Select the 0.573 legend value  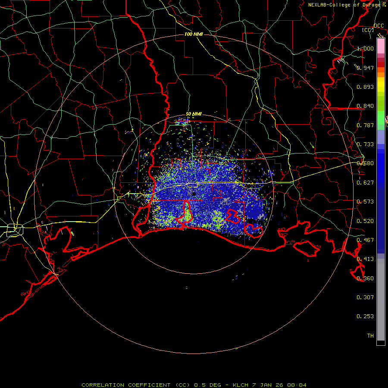365,202
